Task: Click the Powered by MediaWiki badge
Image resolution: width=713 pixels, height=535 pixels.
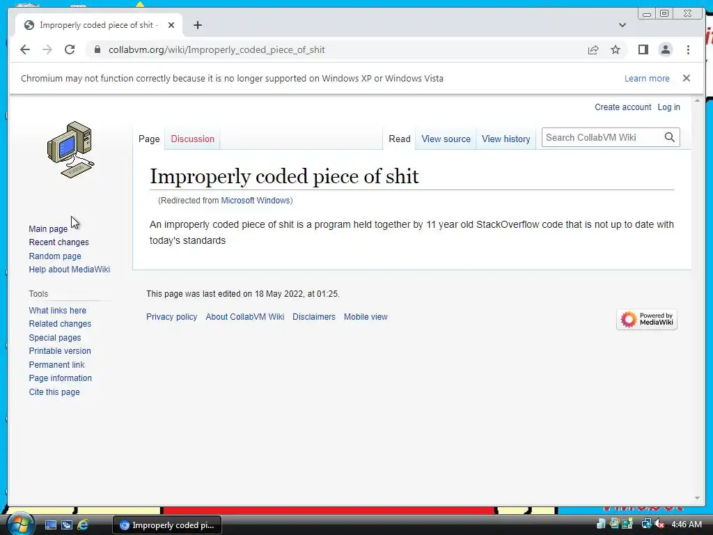Action: click(x=647, y=319)
